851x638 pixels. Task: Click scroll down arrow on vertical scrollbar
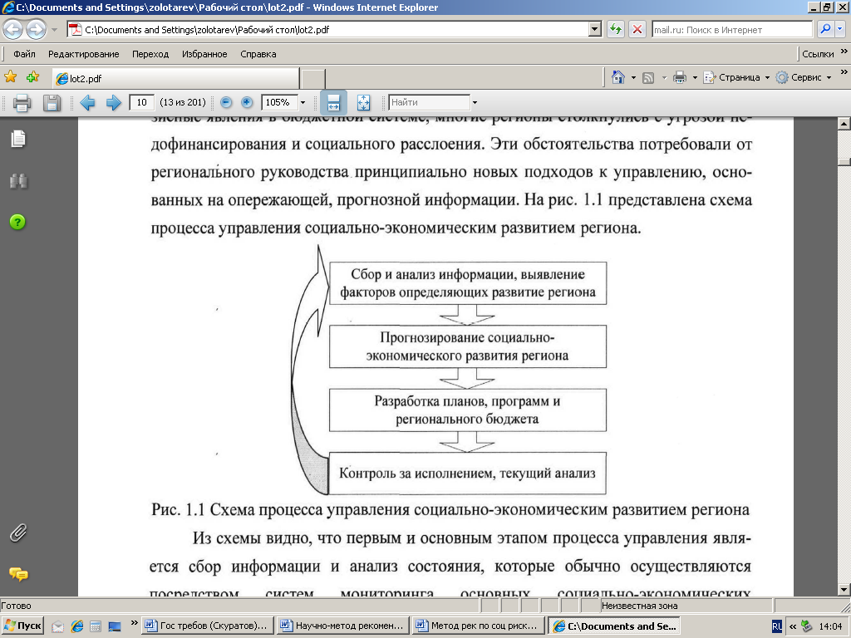844,589
